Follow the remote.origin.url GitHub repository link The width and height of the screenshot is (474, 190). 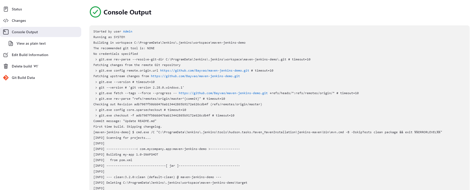point(204,71)
